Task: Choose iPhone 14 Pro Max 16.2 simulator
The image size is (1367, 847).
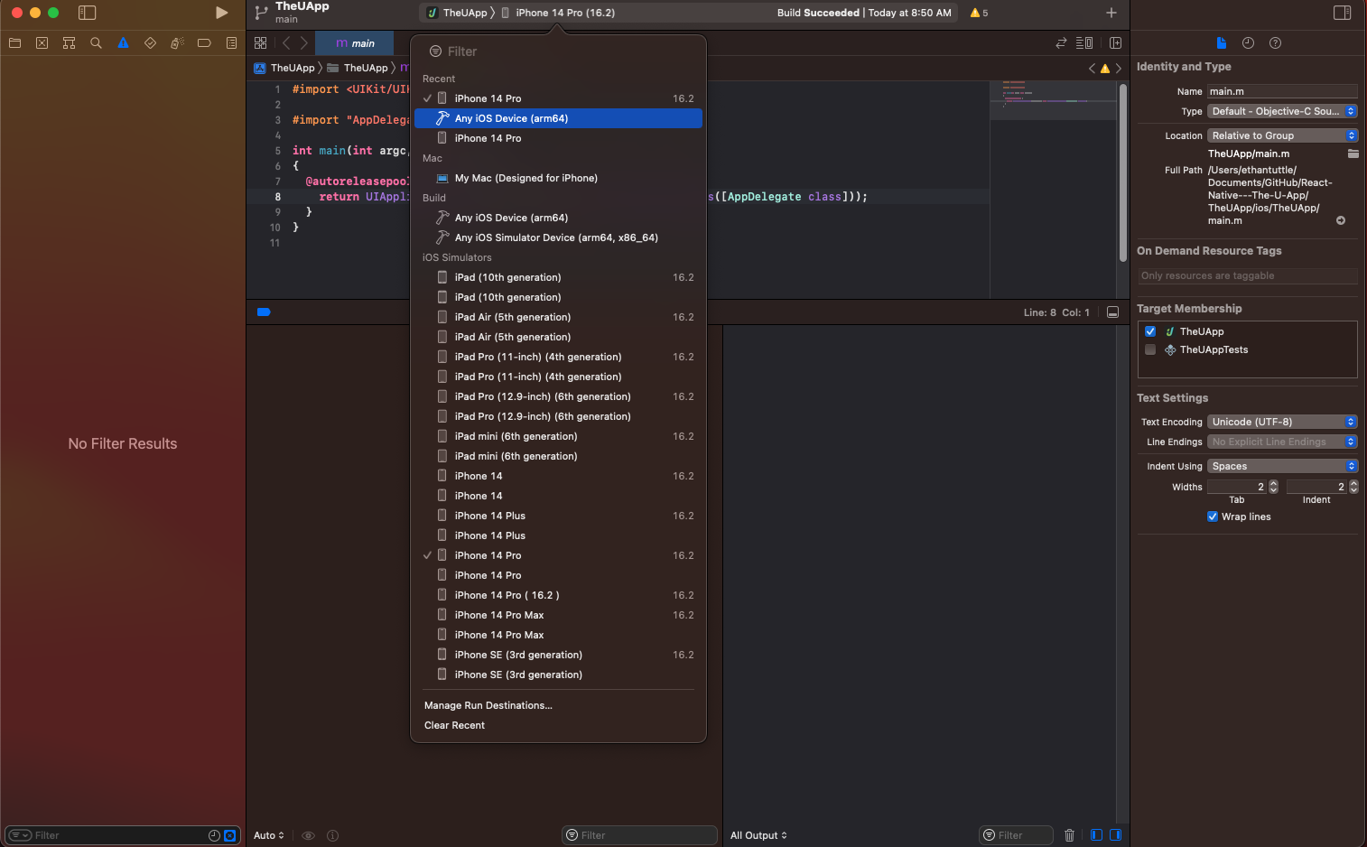Action: 499,615
